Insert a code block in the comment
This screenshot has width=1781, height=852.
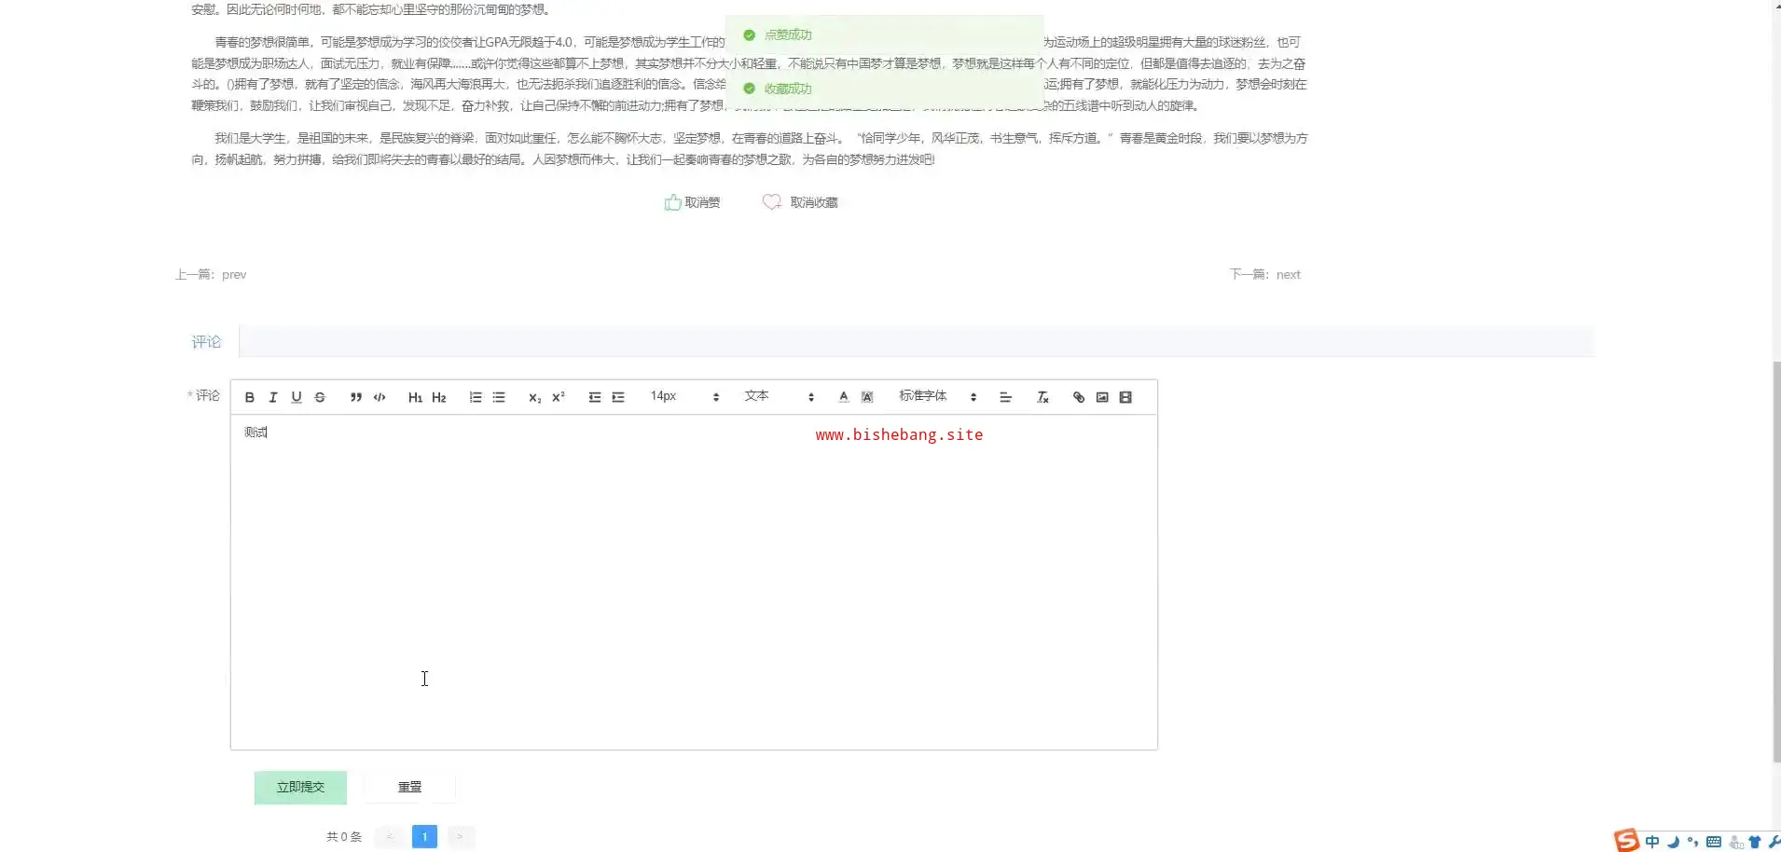pos(380,397)
